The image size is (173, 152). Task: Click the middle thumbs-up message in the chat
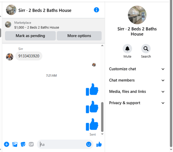[92, 107]
